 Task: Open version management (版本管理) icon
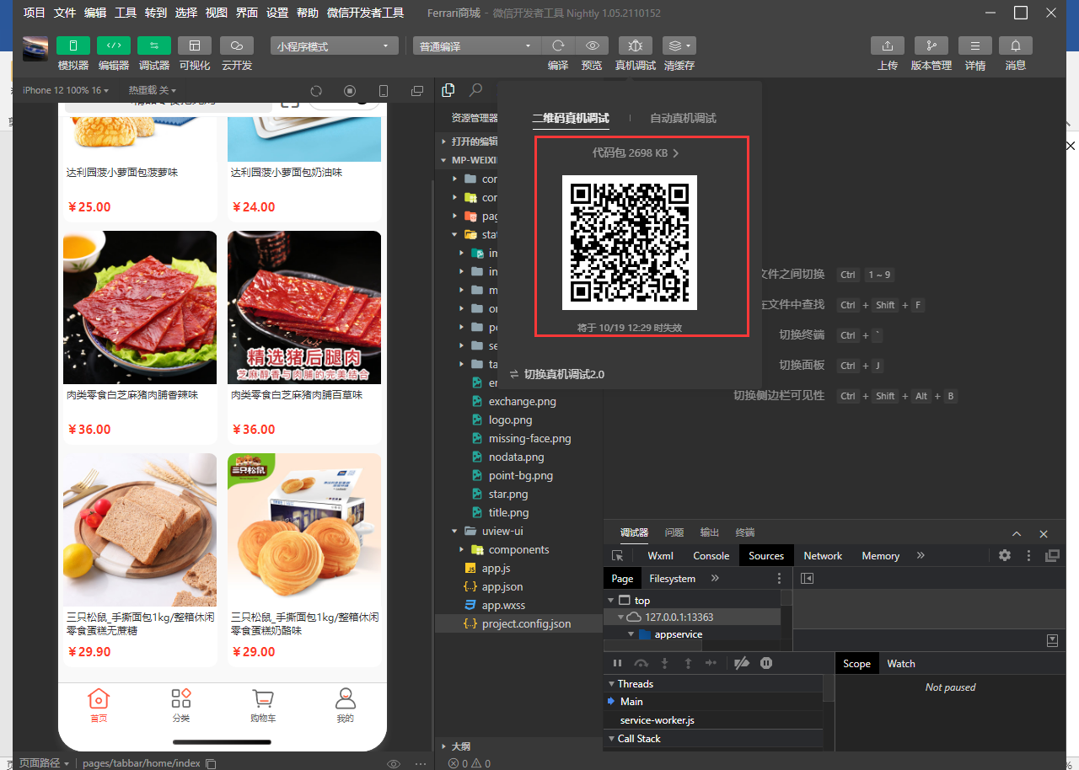[x=931, y=45]
